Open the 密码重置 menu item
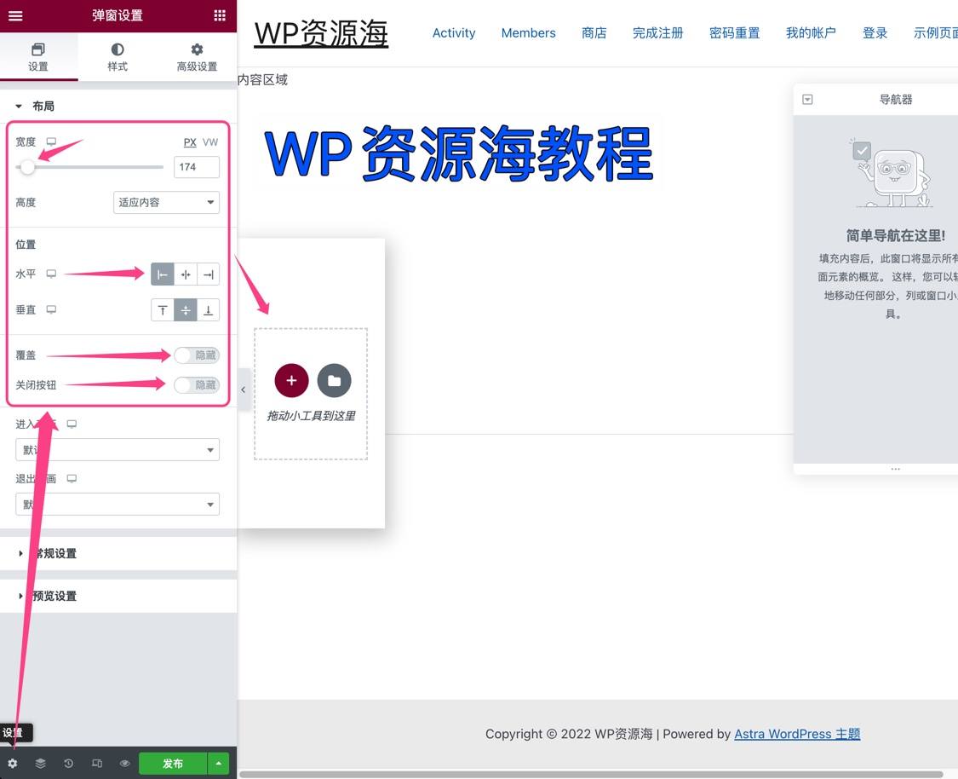This screenshot has width=958, height=779. point(734,33)
